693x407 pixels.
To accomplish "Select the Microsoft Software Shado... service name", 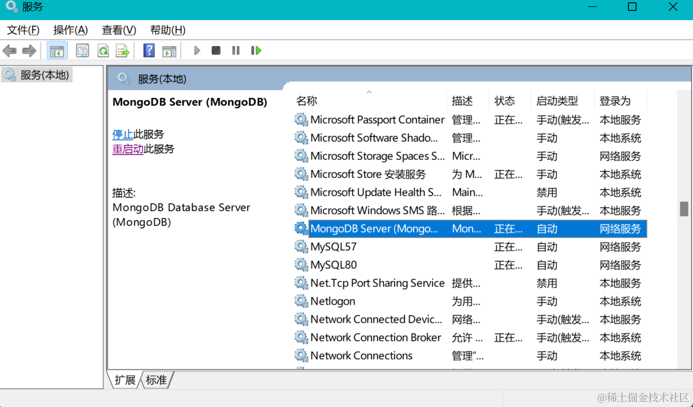I will pyautogui.click(x=374, y=138).
